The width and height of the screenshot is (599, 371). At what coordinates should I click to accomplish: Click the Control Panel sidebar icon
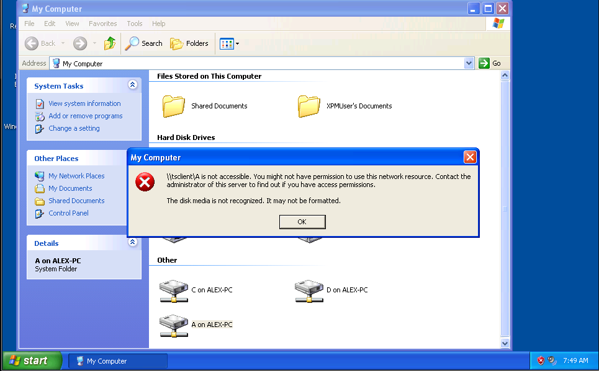40,214
